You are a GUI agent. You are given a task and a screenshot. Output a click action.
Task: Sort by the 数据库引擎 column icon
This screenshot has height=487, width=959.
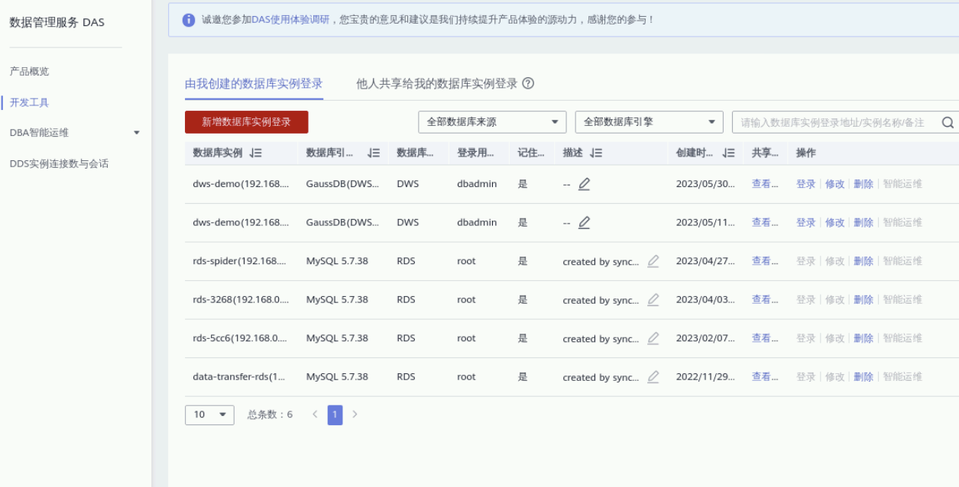[x=374, y=153]
